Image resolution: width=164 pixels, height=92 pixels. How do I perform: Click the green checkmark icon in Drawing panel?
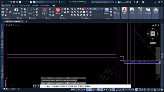[62, 12]
